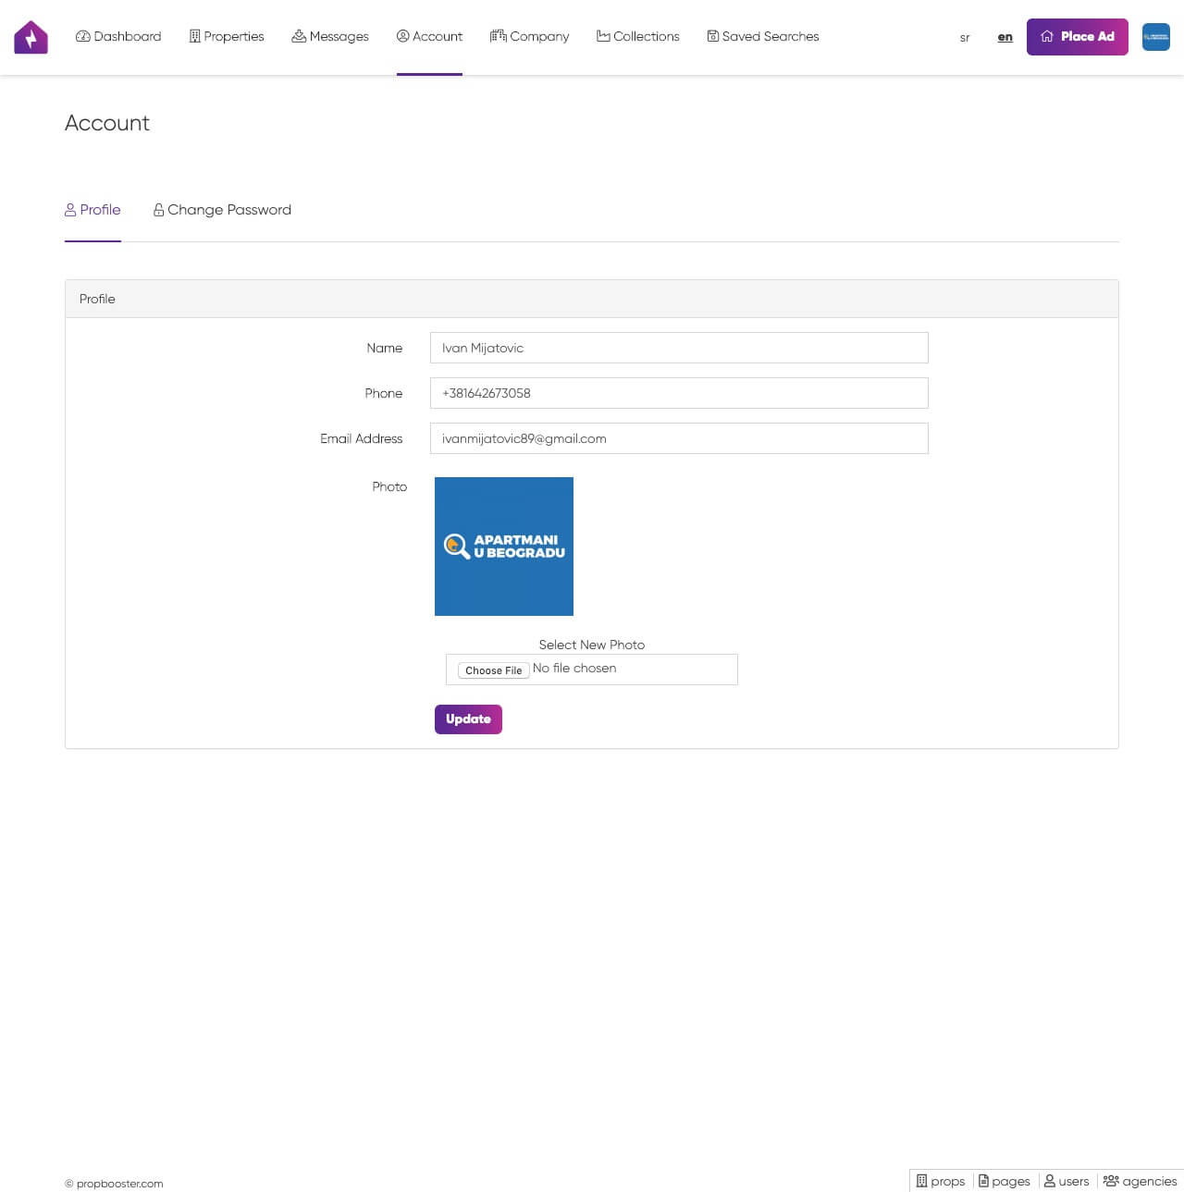Click the Place Ad button

(x=1077, y=37)
